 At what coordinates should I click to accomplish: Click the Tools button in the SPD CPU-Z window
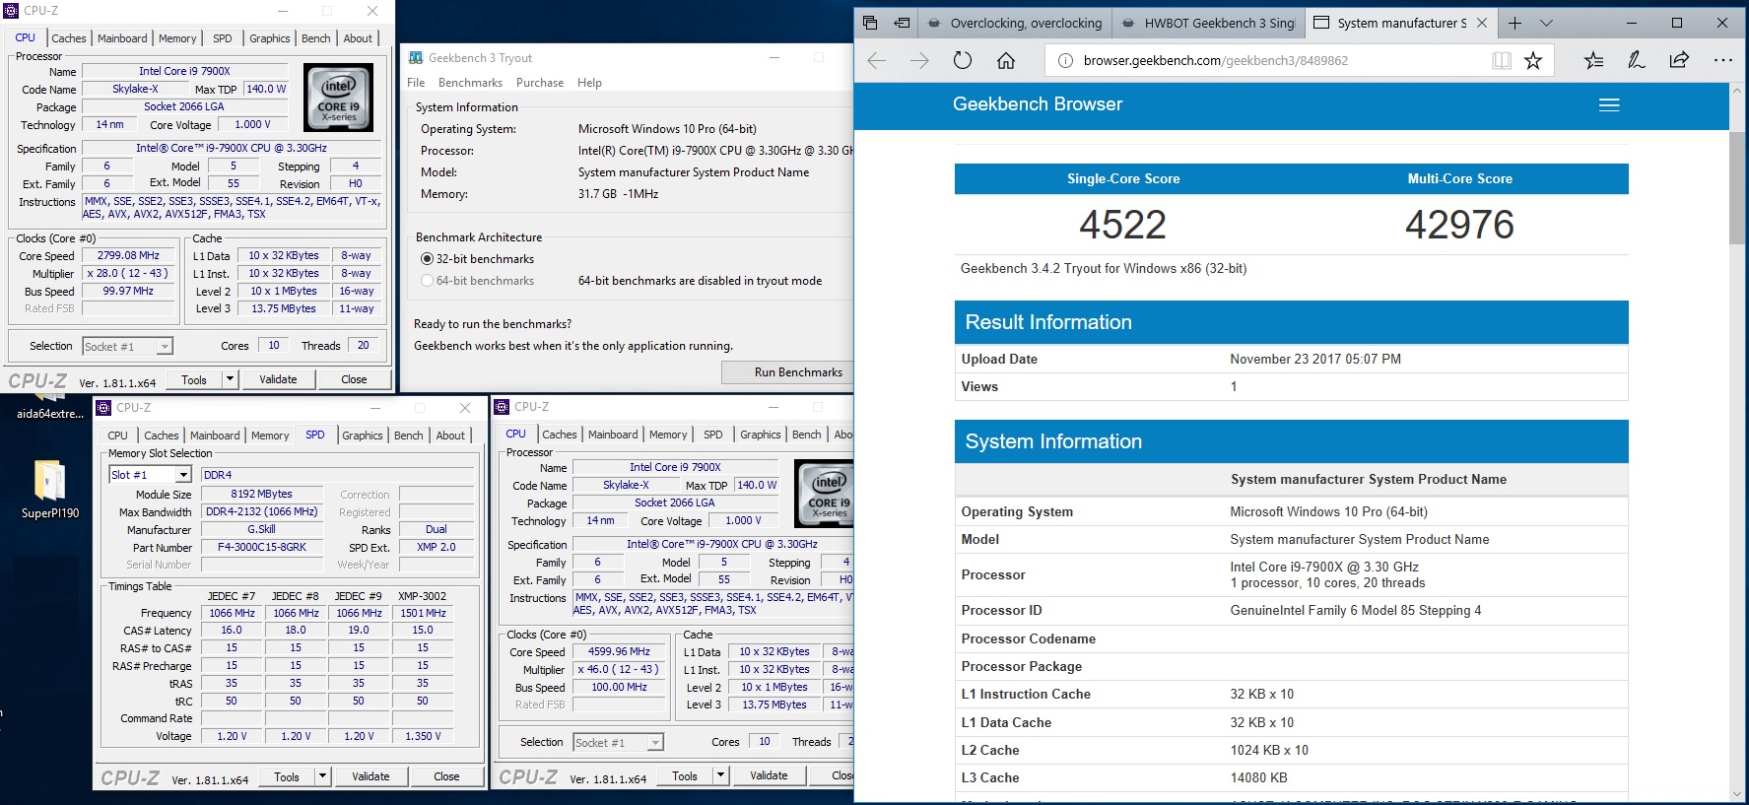pos(287,776)
